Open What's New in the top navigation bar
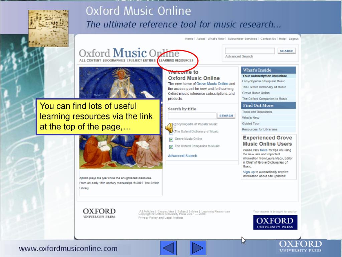 216,39
